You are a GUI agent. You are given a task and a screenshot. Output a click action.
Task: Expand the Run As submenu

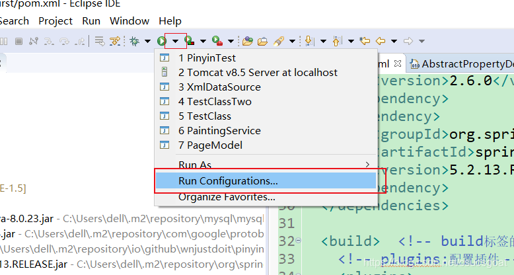(266, 164)
